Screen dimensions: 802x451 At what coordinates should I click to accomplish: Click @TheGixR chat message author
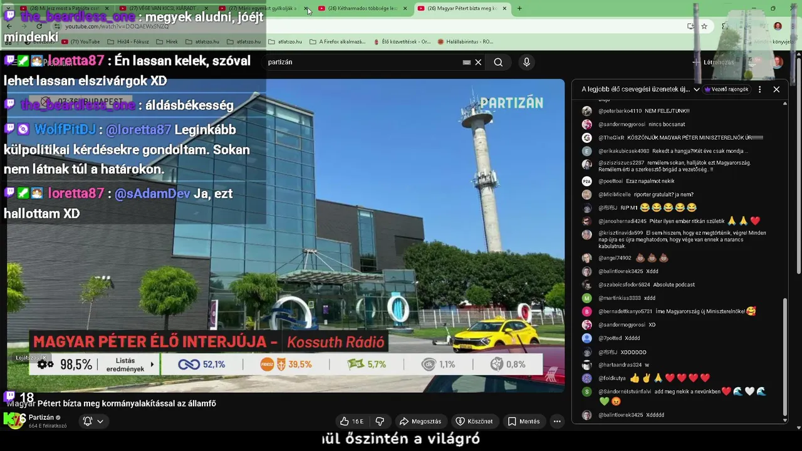pyautogui.click(x=611, y=137)
